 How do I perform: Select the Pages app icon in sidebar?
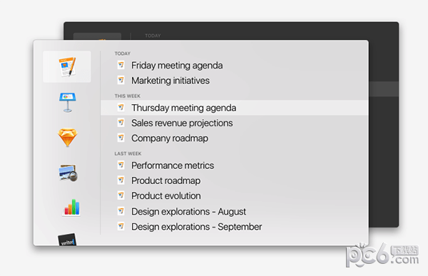point(67,66)
